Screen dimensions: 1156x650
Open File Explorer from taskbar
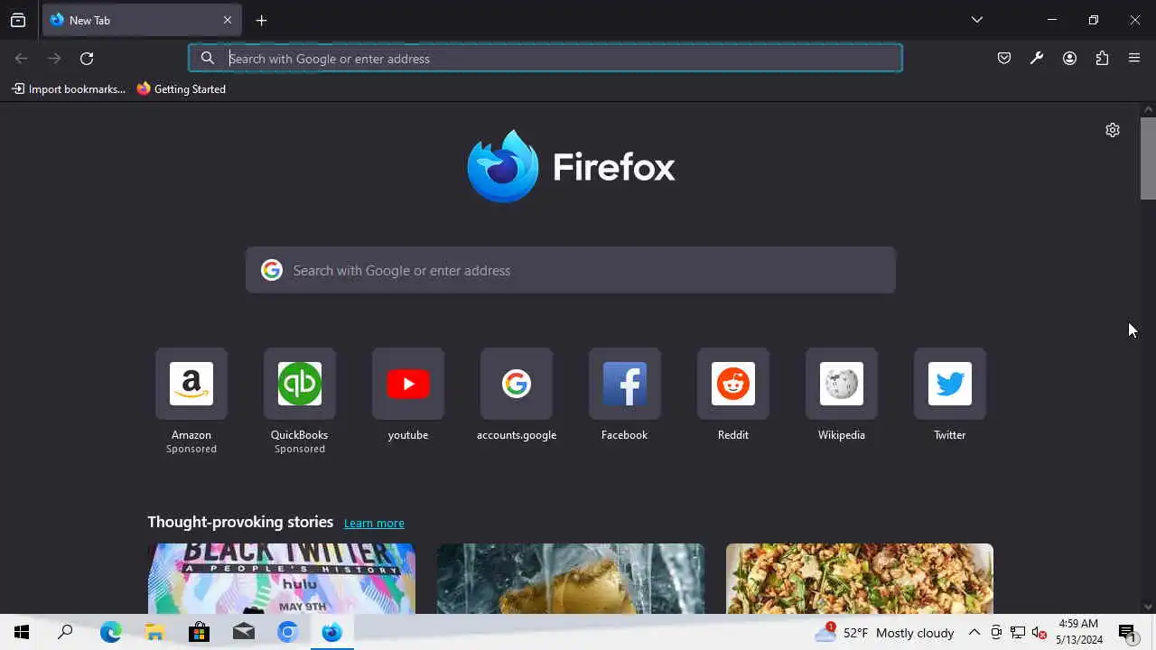(x=154, y=633)
